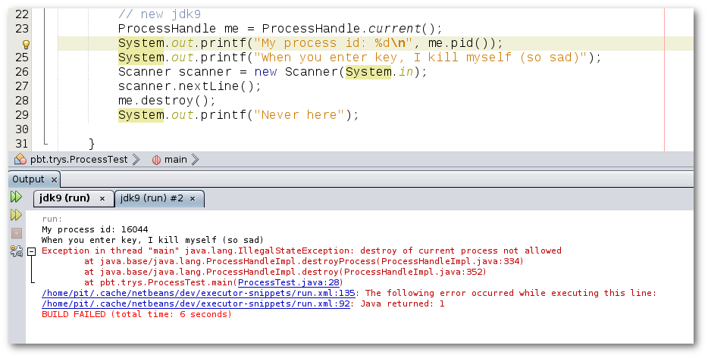Click the red Stop button in Output sidebar
The width and height of the screenshot is (708, 358).
(16, 233)
